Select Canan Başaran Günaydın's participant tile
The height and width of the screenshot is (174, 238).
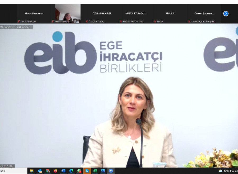(204, 13)
